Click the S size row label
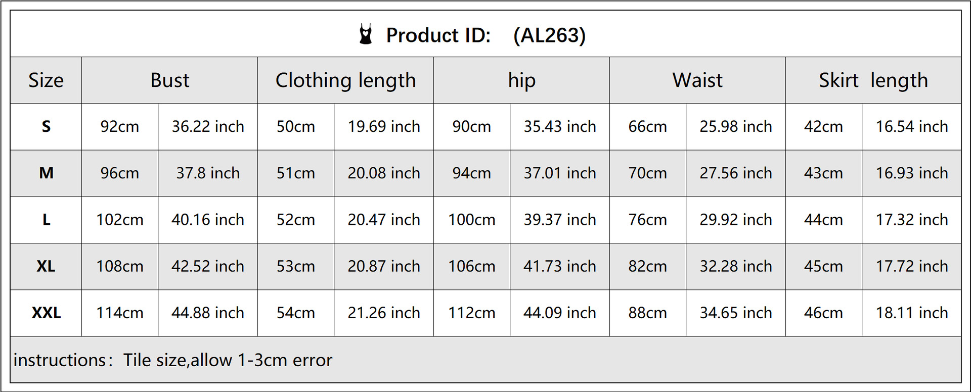 46,127
